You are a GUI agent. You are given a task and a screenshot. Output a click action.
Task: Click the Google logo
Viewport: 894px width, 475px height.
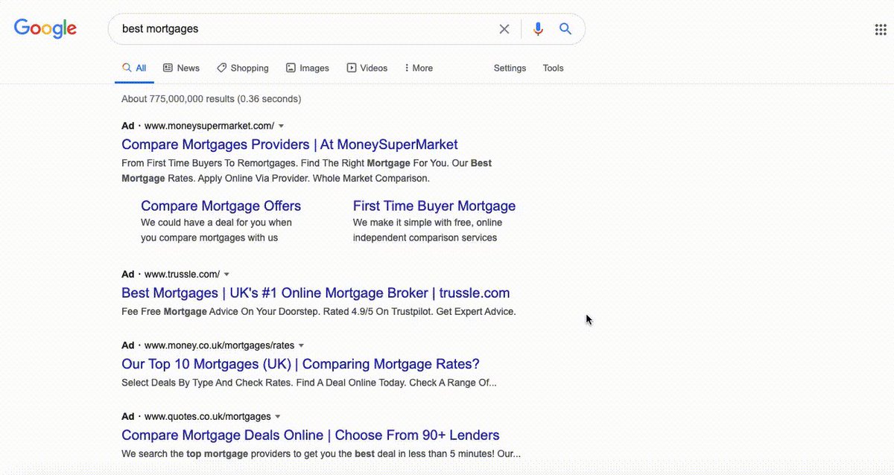(45, 28)
